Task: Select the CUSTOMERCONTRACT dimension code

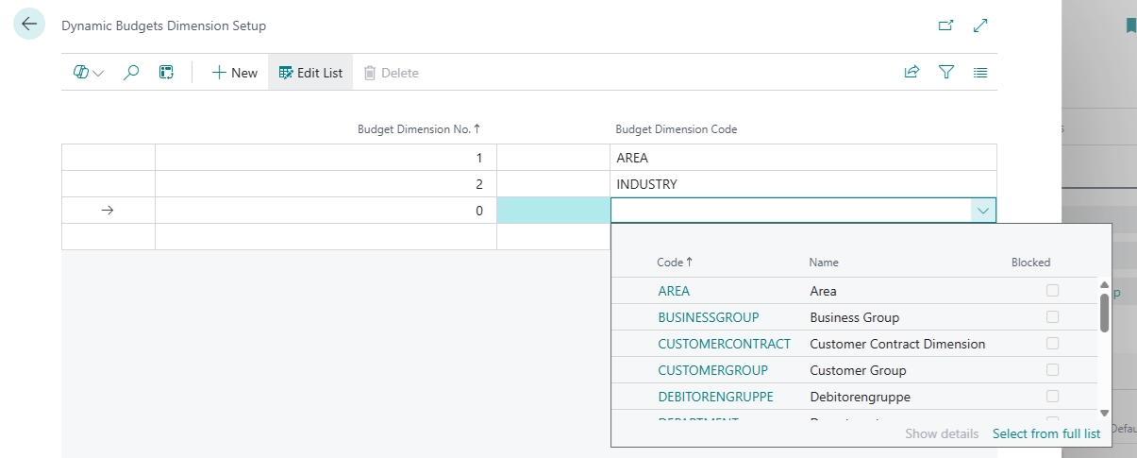Action: tap(724, 344)
